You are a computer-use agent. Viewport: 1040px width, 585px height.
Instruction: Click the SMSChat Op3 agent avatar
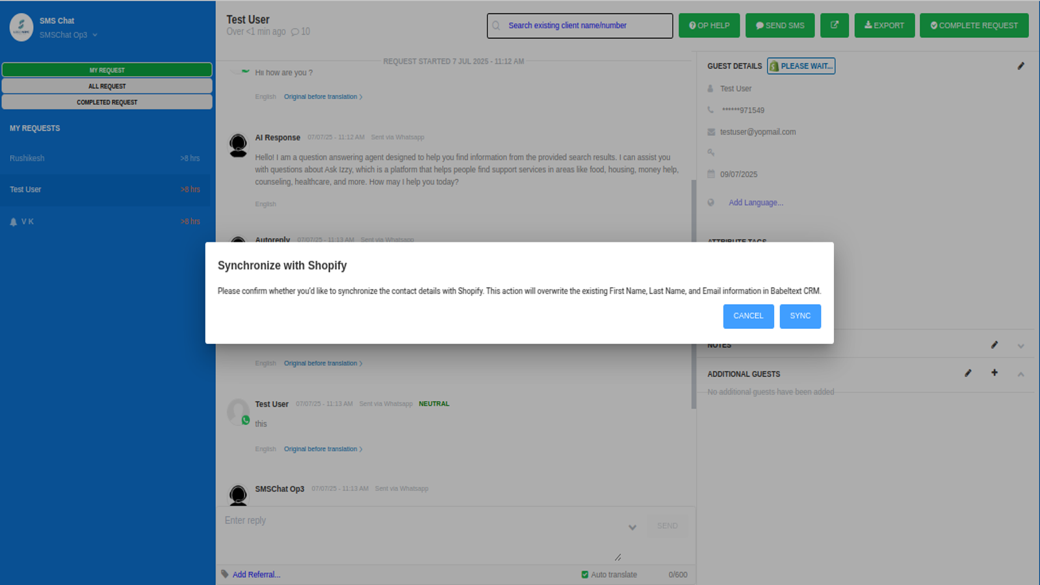(238, 495)
